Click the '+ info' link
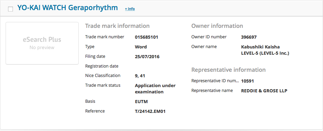 coord(130,9)
